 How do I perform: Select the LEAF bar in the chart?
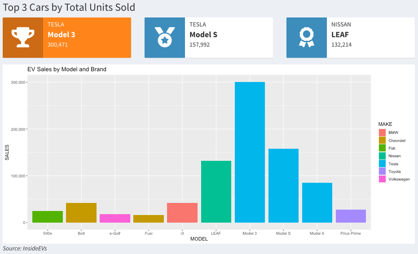point(216,192)
